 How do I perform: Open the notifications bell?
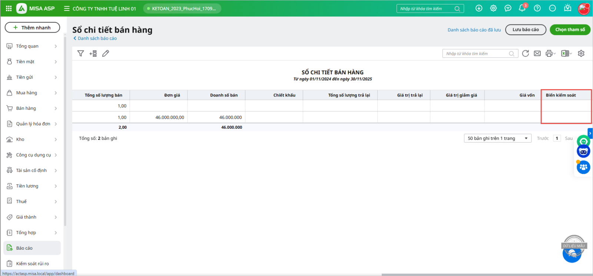522,8
